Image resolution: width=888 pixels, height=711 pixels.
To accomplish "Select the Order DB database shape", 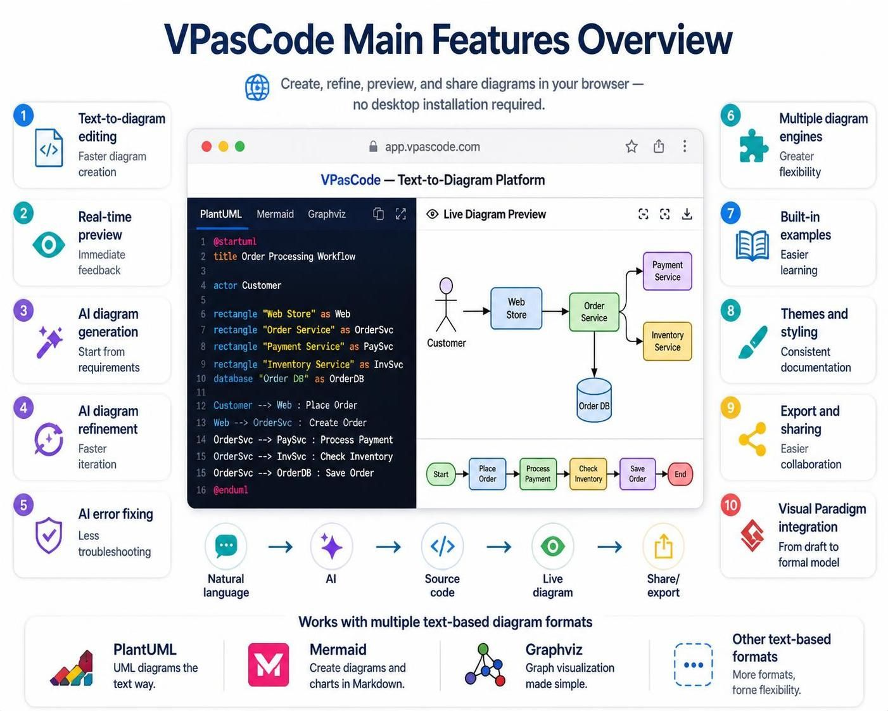I will [594, 400].
